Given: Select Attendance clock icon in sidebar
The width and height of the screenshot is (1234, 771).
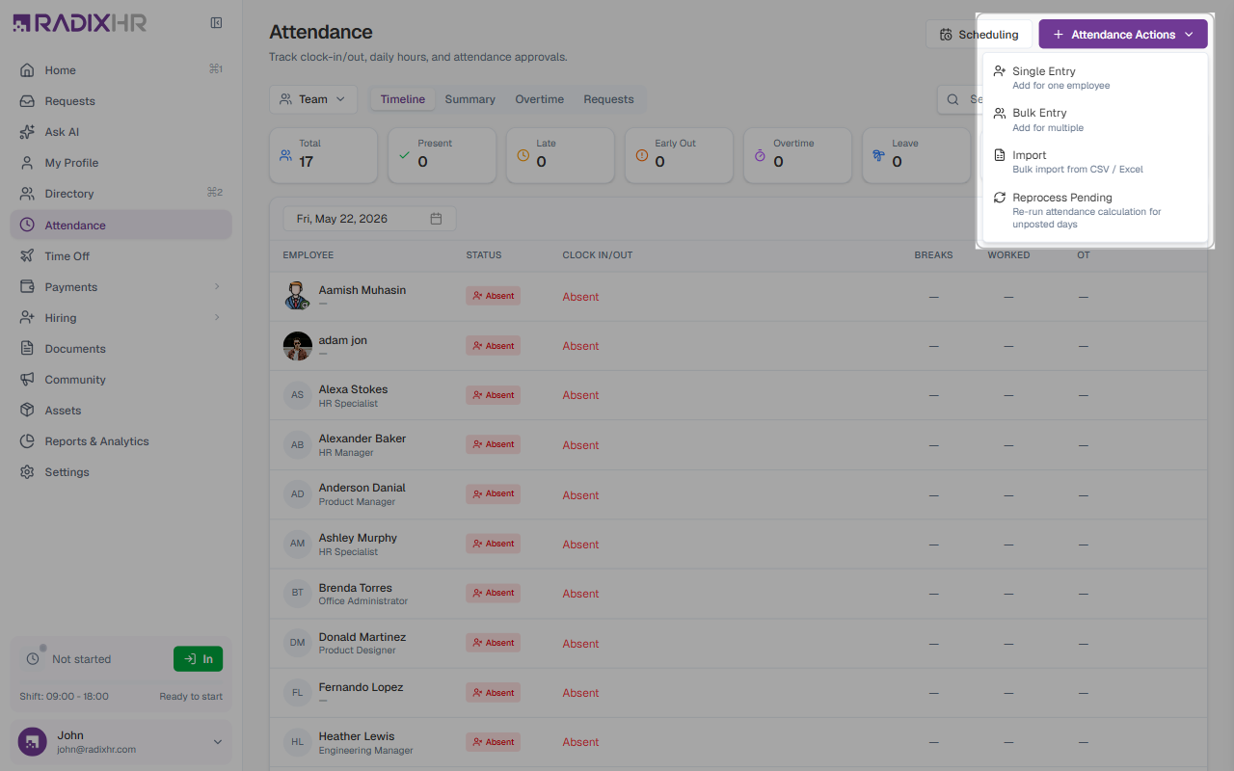Looking at the screenshot, I should (x=27, y=225).
